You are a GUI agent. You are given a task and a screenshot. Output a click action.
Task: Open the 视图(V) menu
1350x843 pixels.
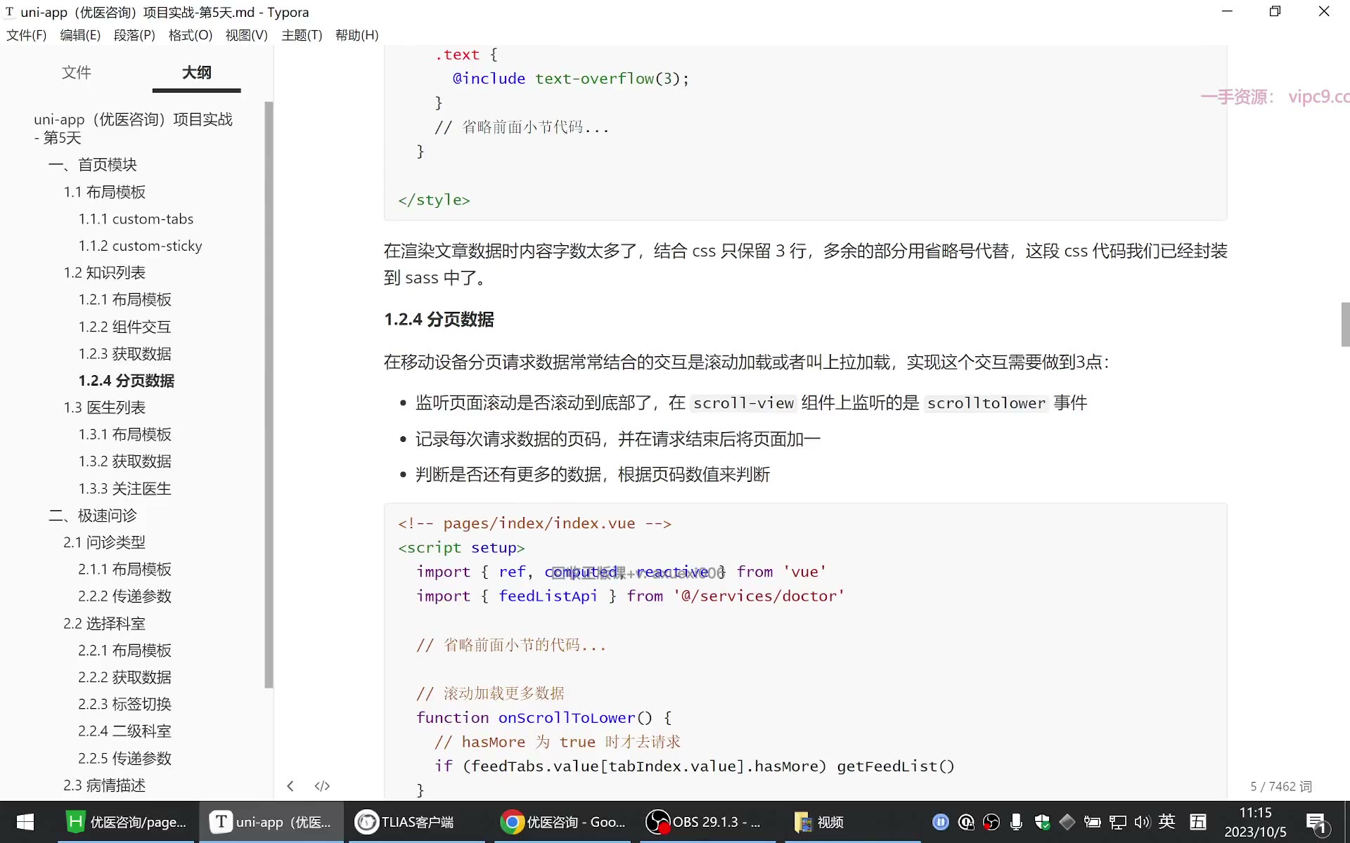247,35
